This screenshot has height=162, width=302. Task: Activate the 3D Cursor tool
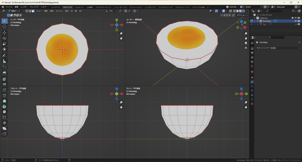click(x=4, y=26)
